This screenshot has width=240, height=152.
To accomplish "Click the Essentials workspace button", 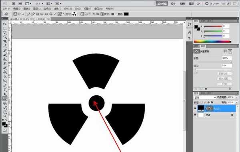I will point(162,4).
